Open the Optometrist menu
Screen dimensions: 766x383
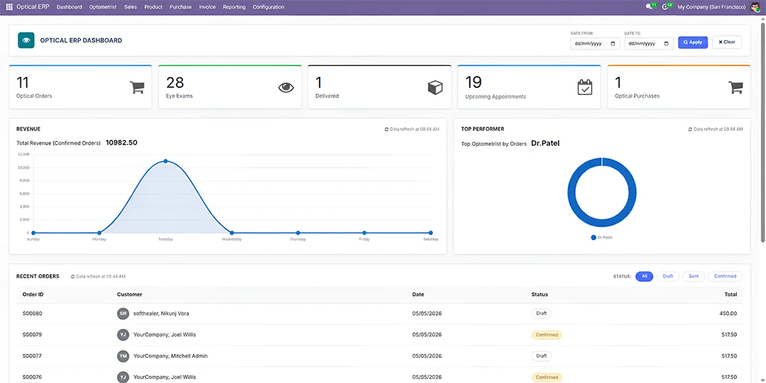coord(103,7)
